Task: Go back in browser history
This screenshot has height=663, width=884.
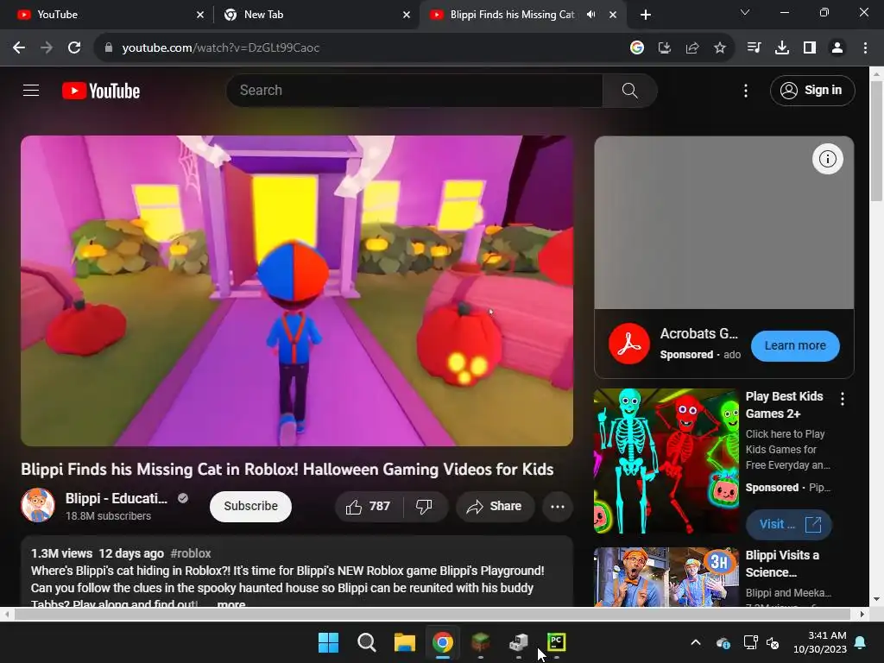Action: coord(19,48)
